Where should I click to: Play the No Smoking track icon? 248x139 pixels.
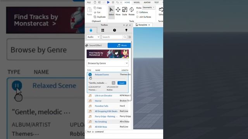click(90, 122)
